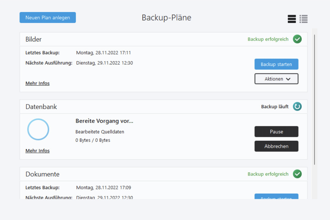Open Mehr Infos under the Datenbank plan
This screenshot has width=330, height=220.
[x=37, y=151]
